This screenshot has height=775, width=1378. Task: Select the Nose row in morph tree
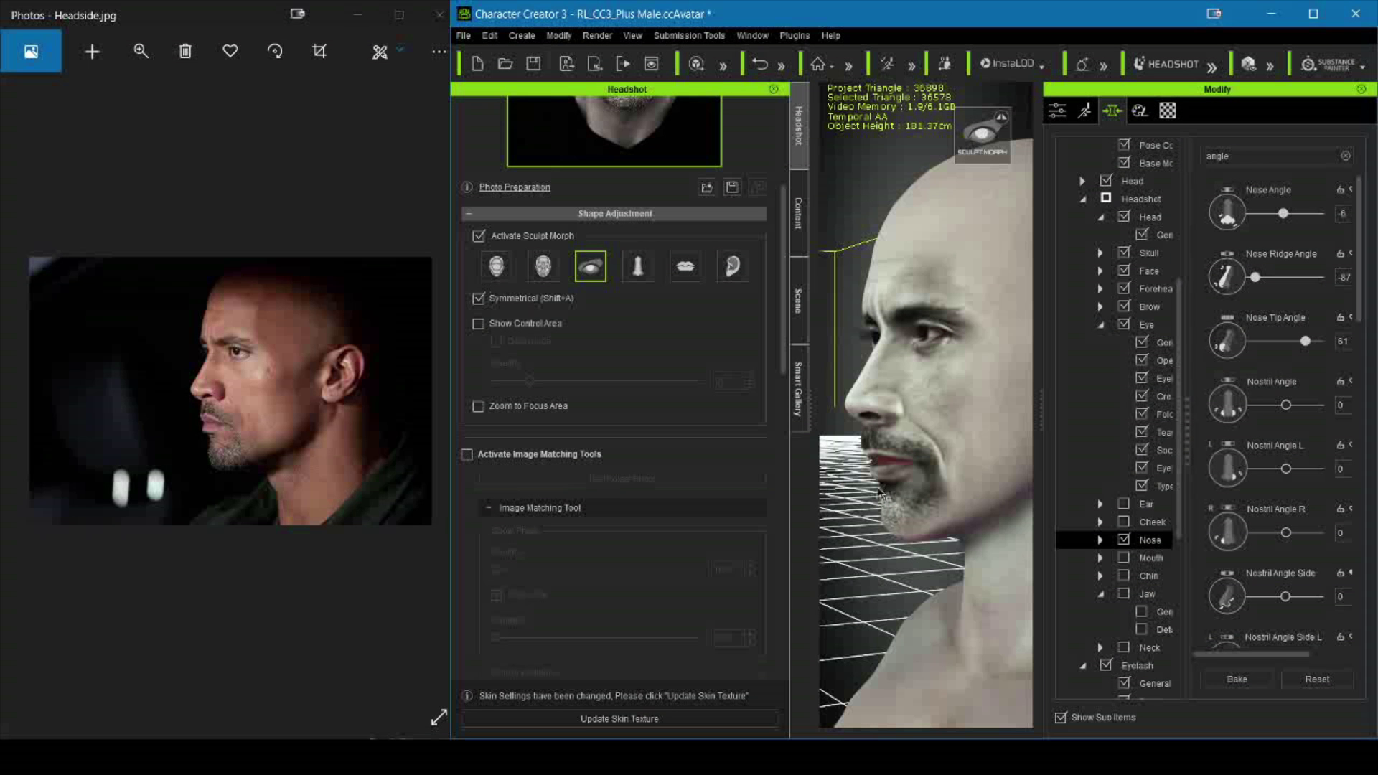(x=1114, y=540)
